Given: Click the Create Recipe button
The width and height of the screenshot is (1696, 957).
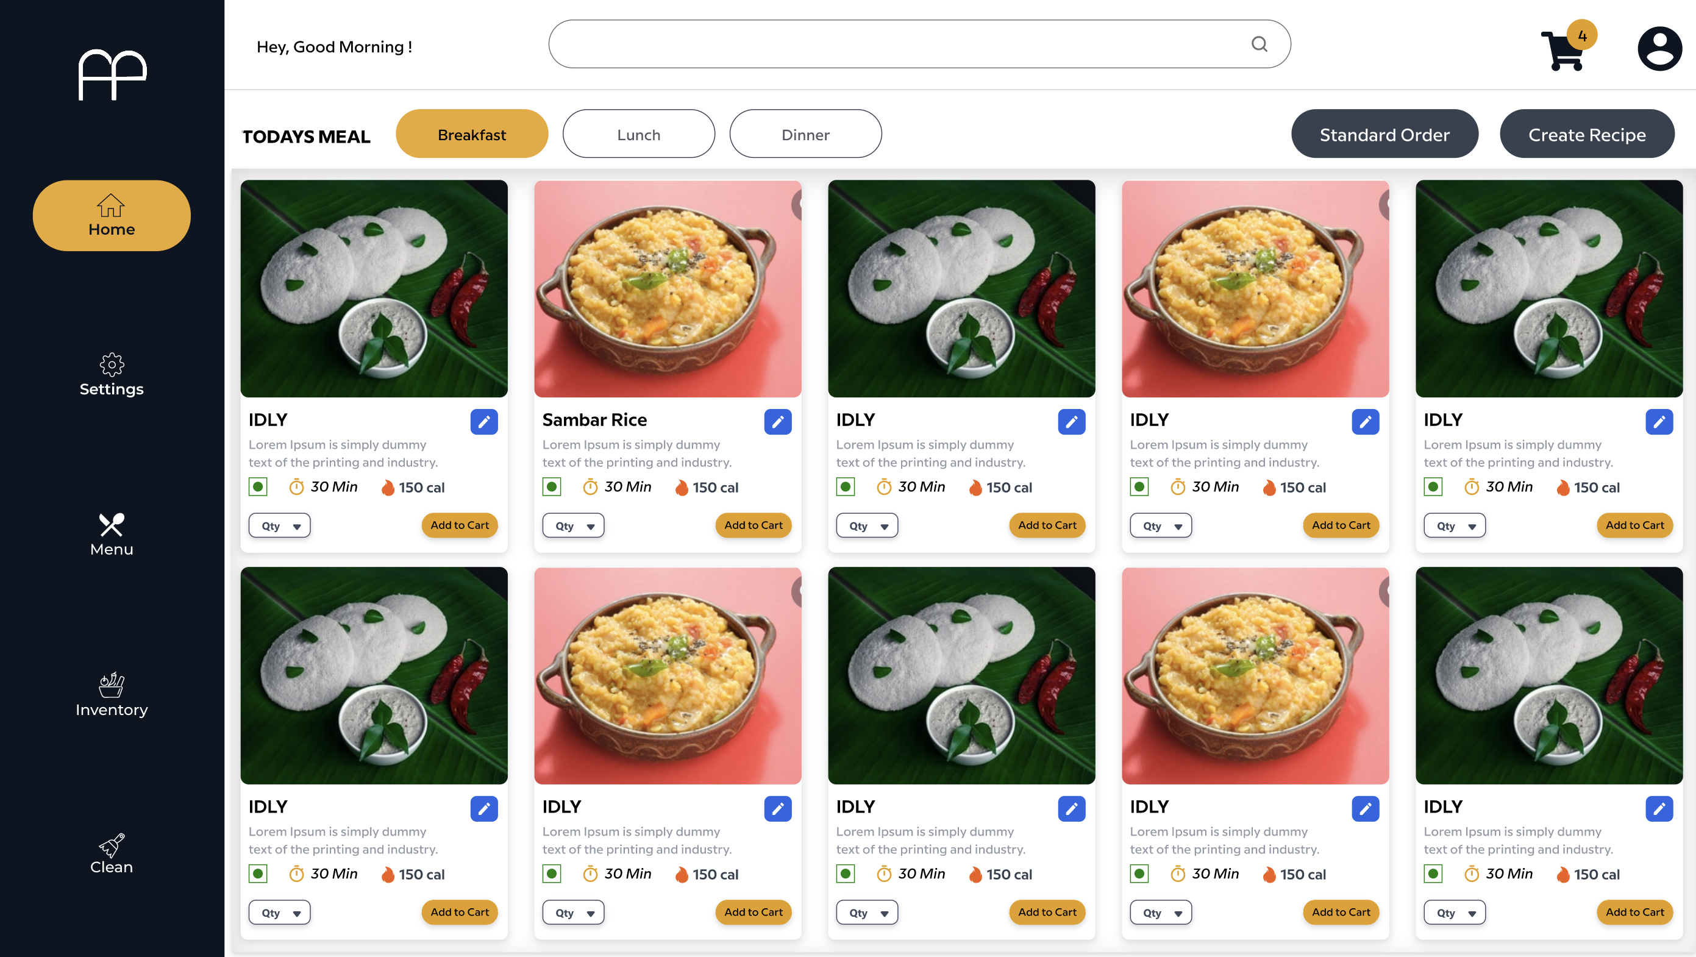Looking at the screenshot, I should coord(1587,134).
